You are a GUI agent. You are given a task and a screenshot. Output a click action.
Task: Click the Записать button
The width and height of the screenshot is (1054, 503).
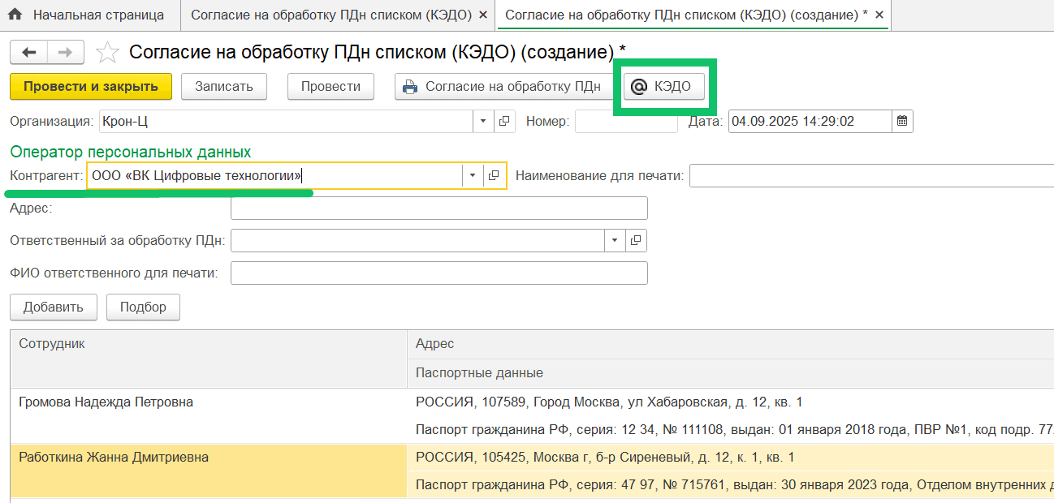click(x=224, y=87)
